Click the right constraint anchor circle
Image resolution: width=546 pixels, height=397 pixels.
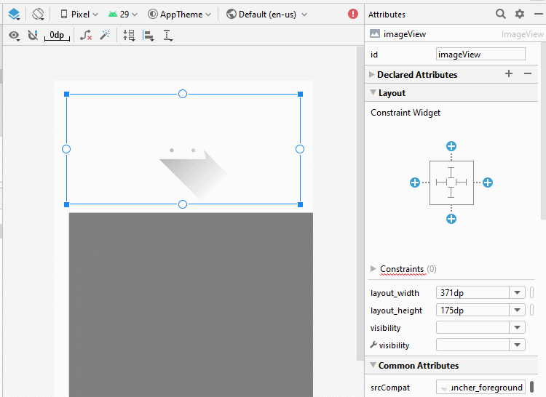[300, 149]
